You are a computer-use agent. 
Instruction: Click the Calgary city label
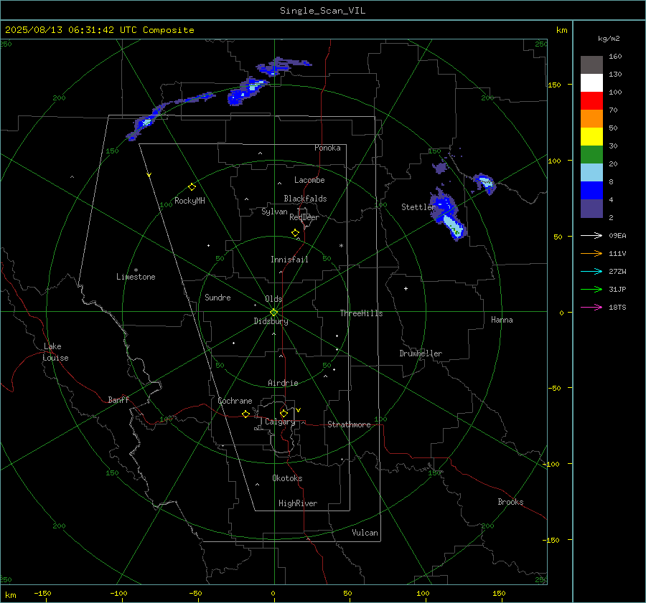[x=280, y=422]
